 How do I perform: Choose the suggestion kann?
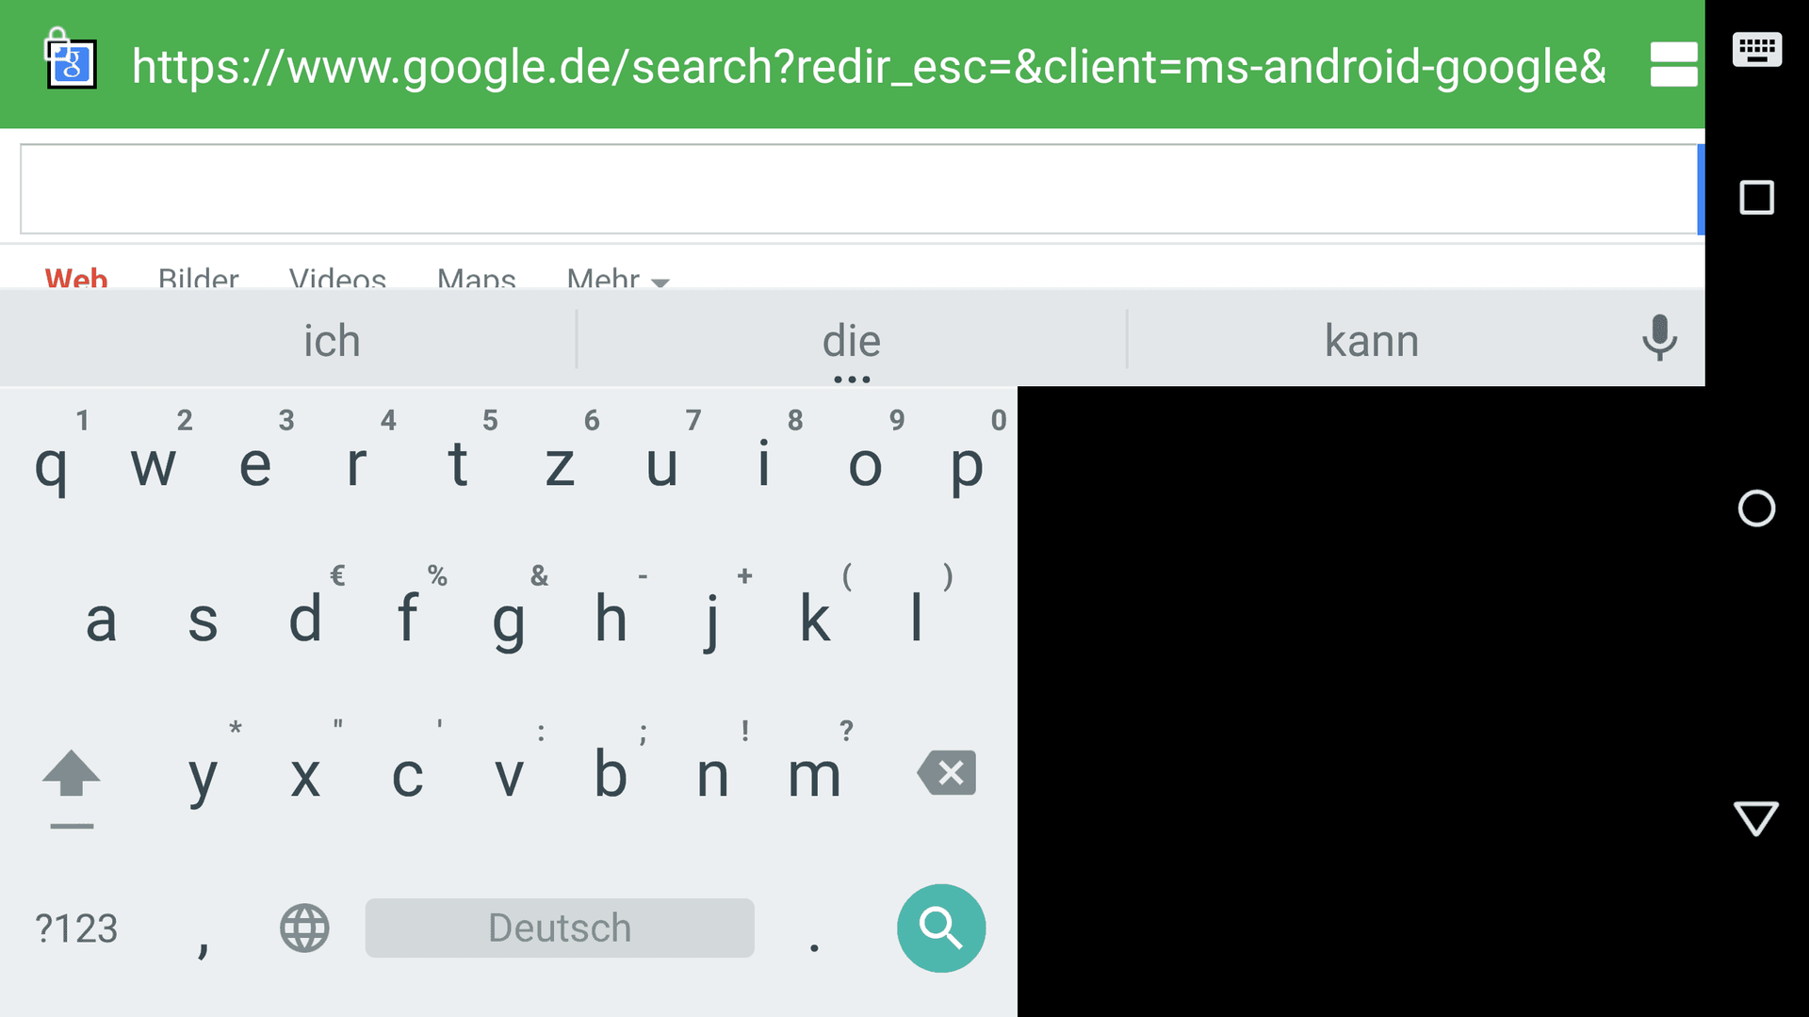pyautogui.click(x=1371, y=340)
